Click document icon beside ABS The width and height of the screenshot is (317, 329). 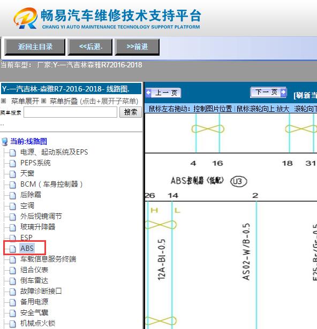(x=13, y=249)
